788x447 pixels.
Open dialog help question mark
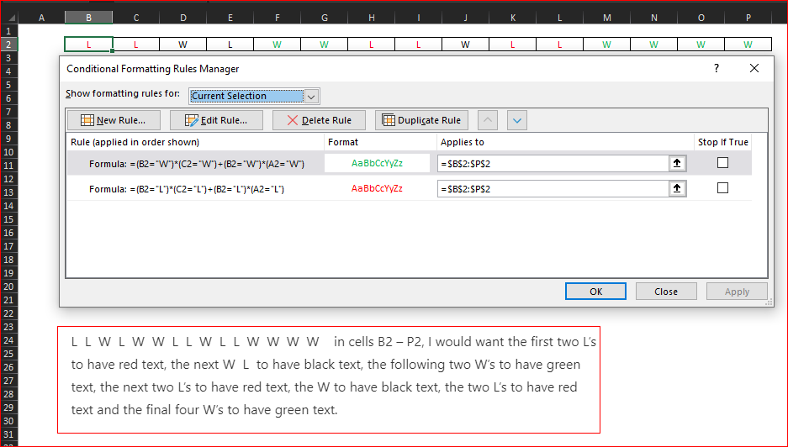(x=717, y=68)
